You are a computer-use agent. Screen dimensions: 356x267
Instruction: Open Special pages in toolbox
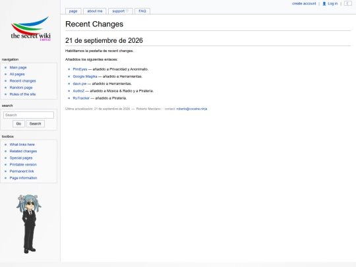[x=21, y=158]
